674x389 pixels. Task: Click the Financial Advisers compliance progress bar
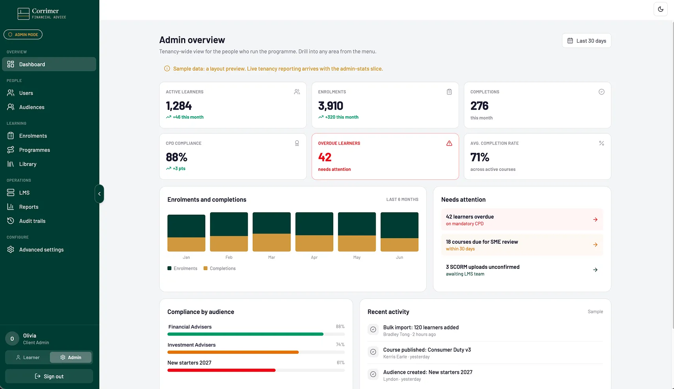click(x=256, y=334)
